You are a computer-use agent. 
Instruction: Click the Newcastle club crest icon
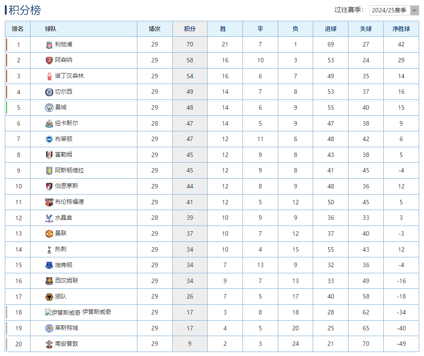pyautogui.click(x=49, y=123)
